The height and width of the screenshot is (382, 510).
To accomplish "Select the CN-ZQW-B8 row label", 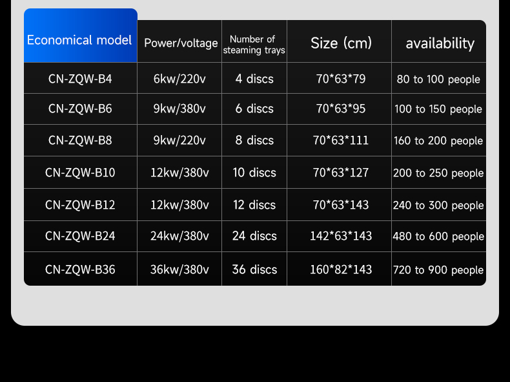I will pos(80,140).
